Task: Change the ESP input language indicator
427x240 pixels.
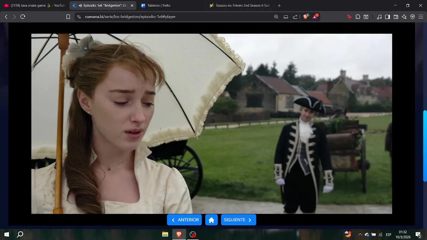Action: [389, 235]
